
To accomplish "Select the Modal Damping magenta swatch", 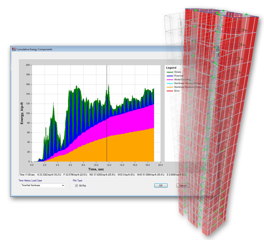I will pyautogui.click(x=170, y=80).
